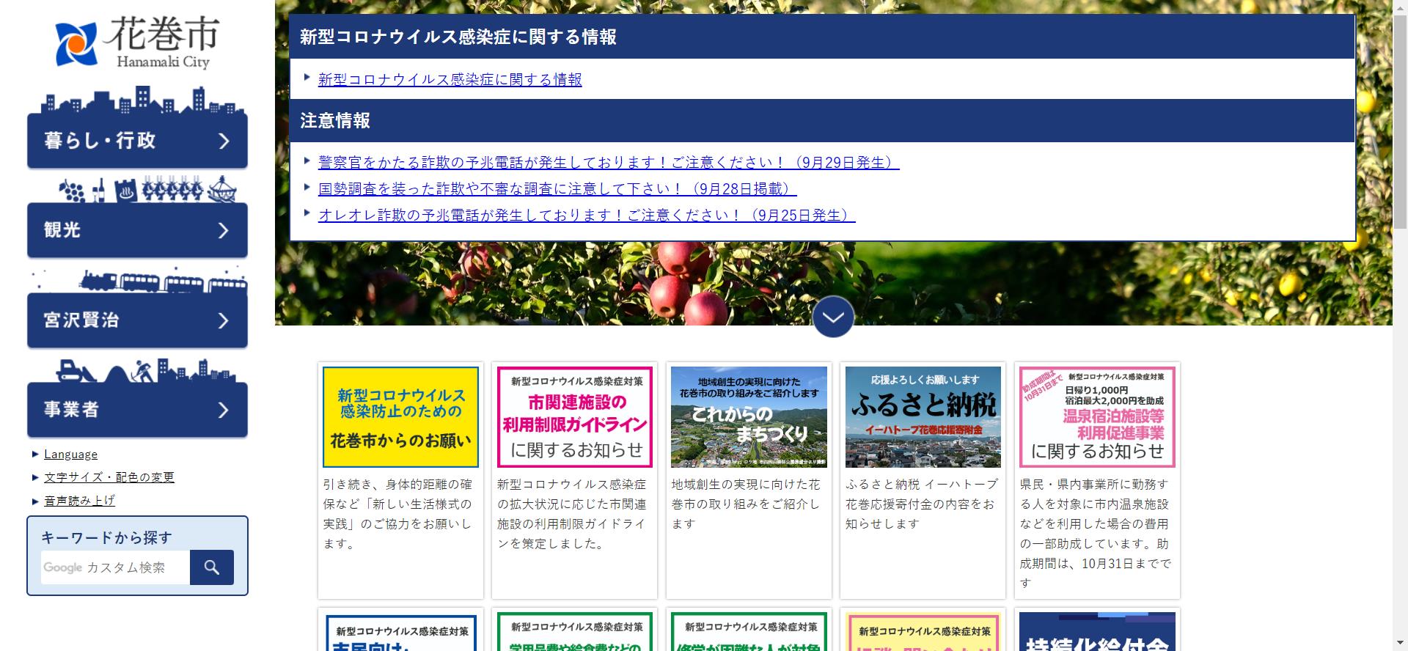This screenshot has width=1408, height=651.
Task: Open the オレオレ詐欺 9月25日 notice
Action: 587,215
